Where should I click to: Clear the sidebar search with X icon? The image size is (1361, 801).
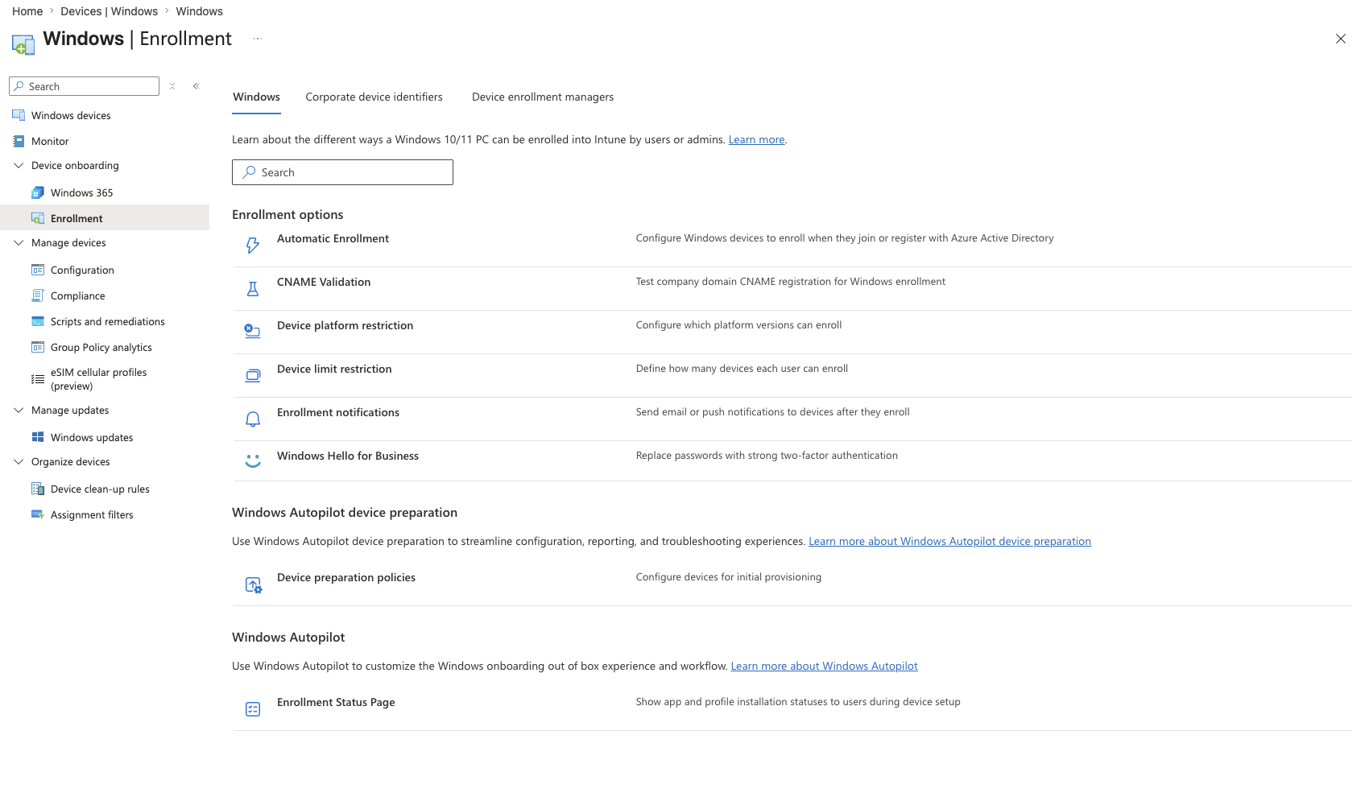172,86
